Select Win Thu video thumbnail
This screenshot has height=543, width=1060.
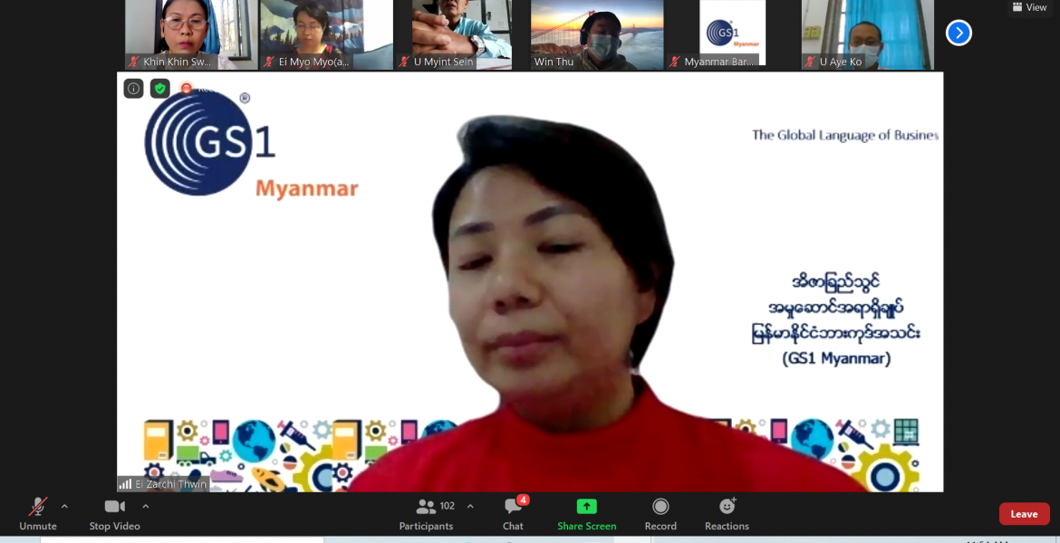point(598,34)
